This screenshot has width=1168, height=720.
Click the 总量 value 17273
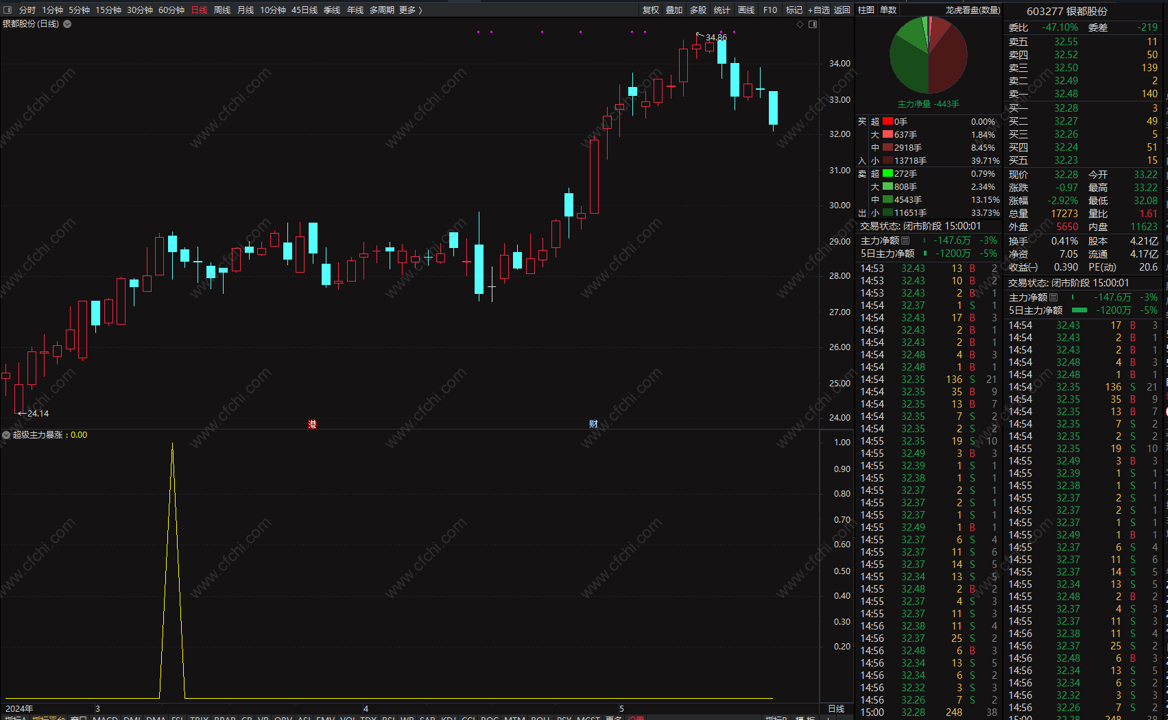point(1064,214)
